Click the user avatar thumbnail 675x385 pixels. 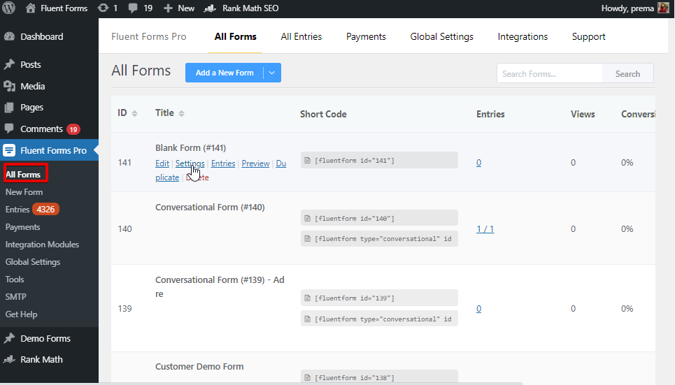(663, 8)
